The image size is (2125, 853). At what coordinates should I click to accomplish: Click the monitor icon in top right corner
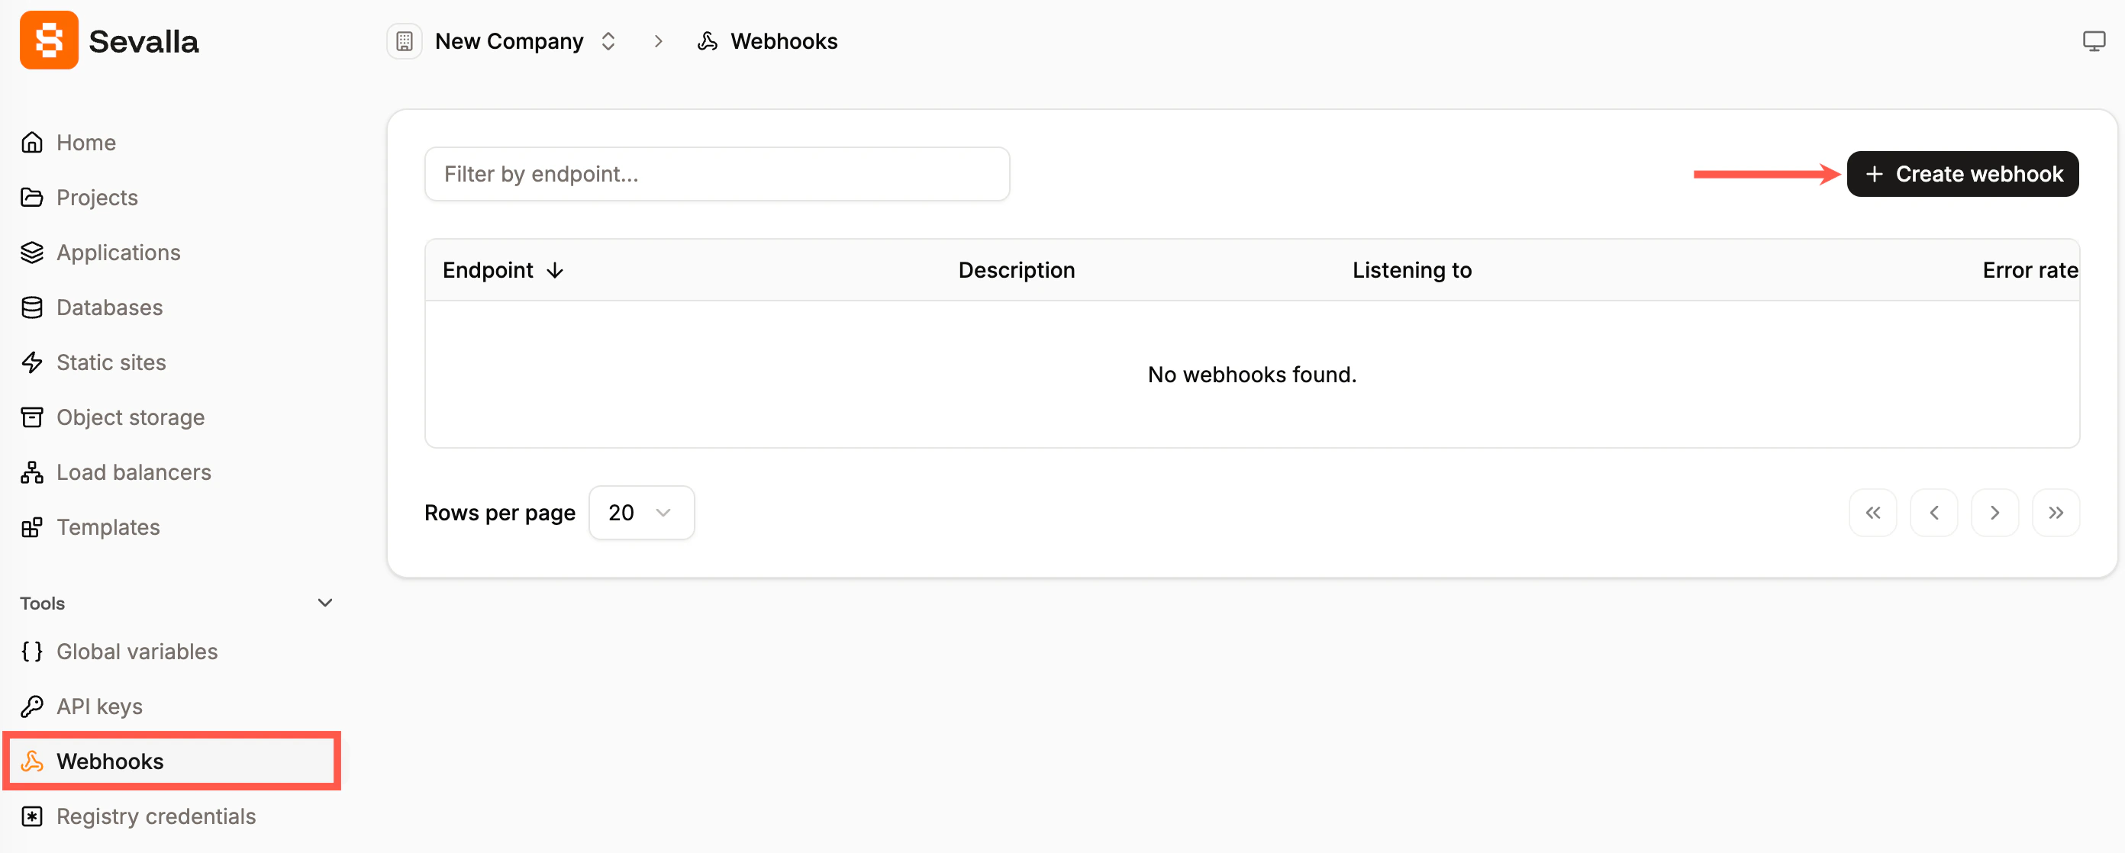click(2094, 40)
